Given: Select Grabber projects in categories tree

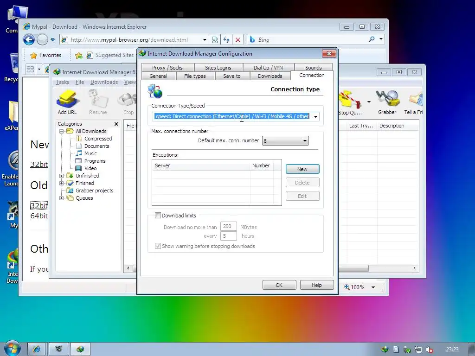Looking at the screenshot, I should (94, 191).
